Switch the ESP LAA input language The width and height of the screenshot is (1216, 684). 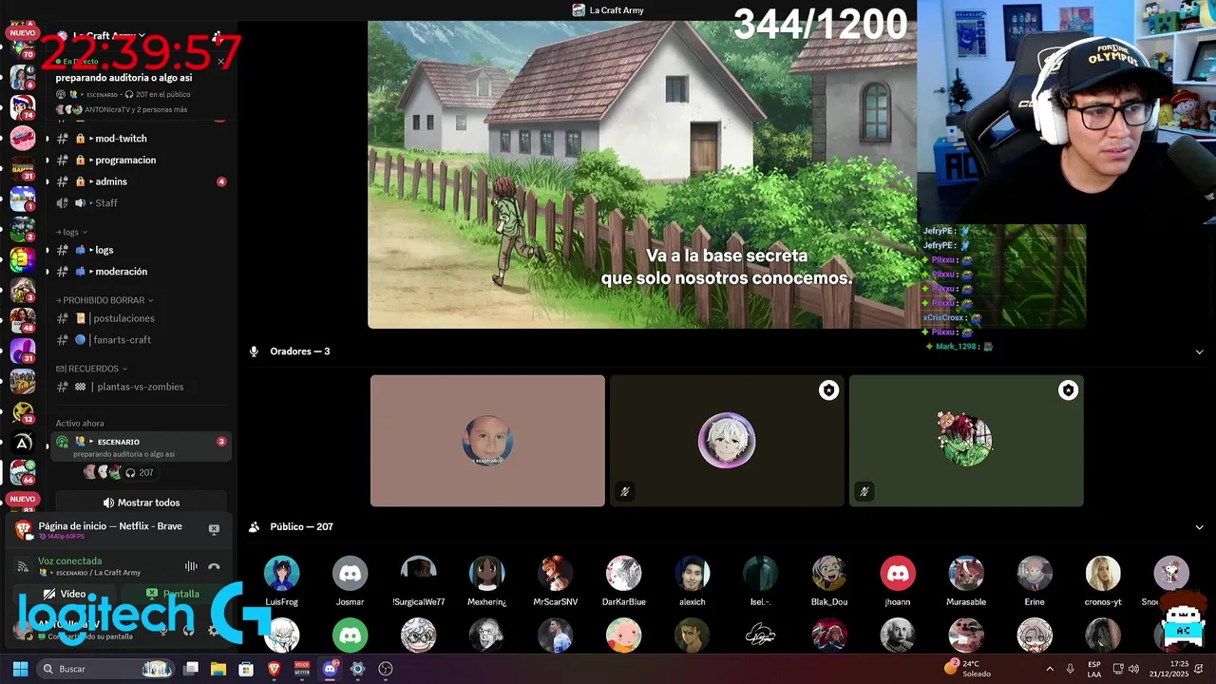click(x=1094, y=669)
